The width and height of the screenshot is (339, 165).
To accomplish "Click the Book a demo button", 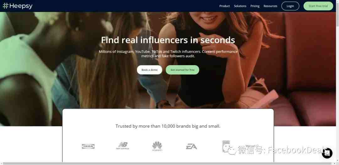I will 149,70.
